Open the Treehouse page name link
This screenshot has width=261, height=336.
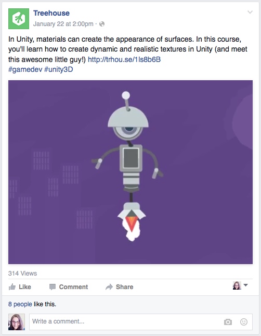51,13
